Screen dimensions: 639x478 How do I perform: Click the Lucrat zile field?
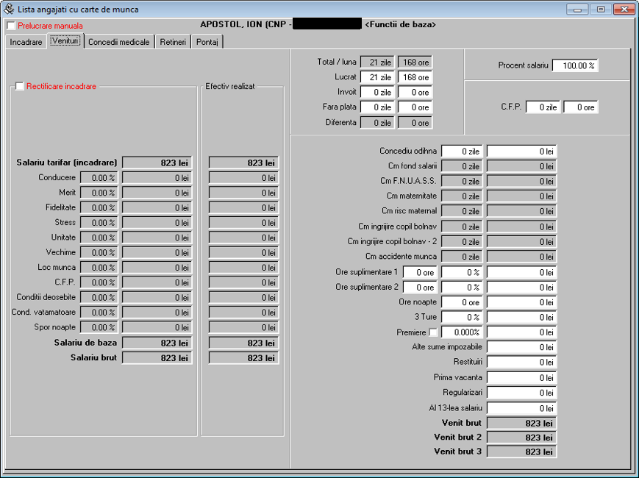click(377, 77)
